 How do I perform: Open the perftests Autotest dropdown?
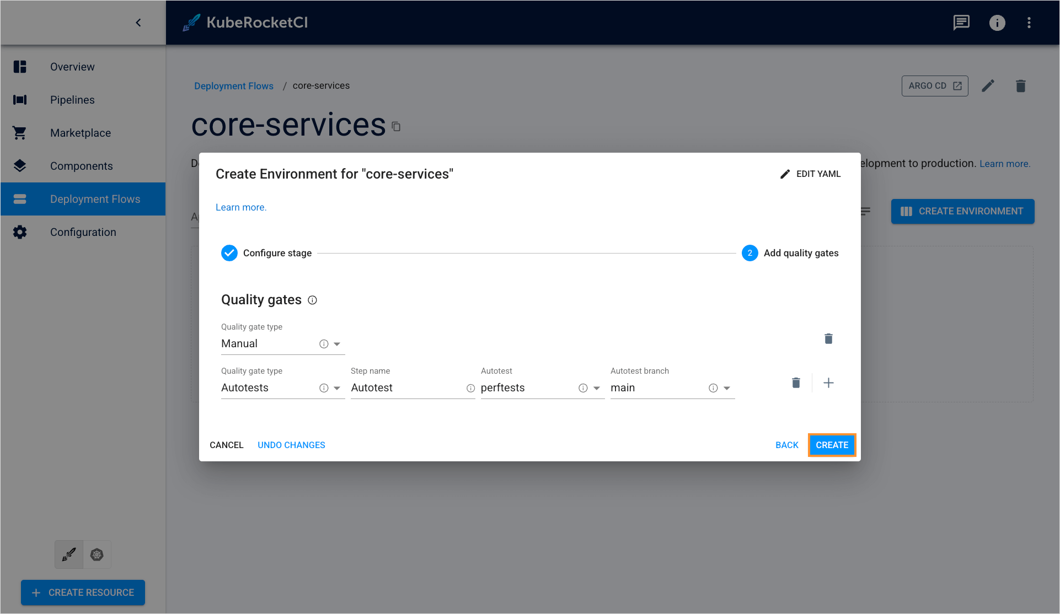point(597,388)
